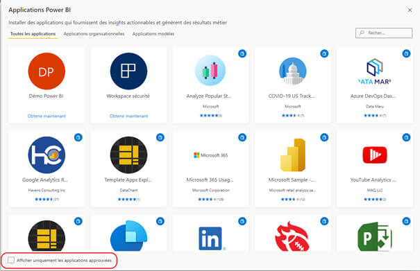Click Obtenir maintenant under Démo Power BI

tap(47, 116)
